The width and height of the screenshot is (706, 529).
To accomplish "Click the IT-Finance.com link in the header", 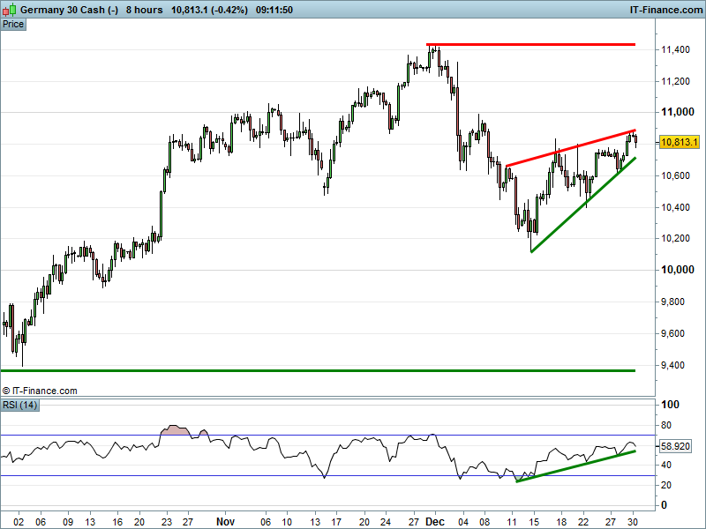I will tap(665, 10).
